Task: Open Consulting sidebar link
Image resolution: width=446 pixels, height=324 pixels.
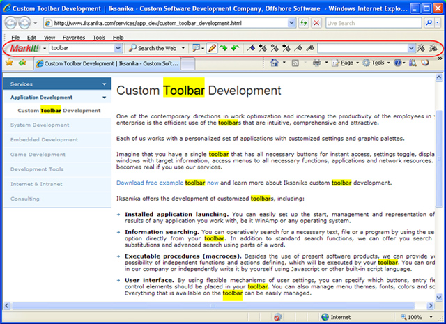Action: [x=25, y=199]
